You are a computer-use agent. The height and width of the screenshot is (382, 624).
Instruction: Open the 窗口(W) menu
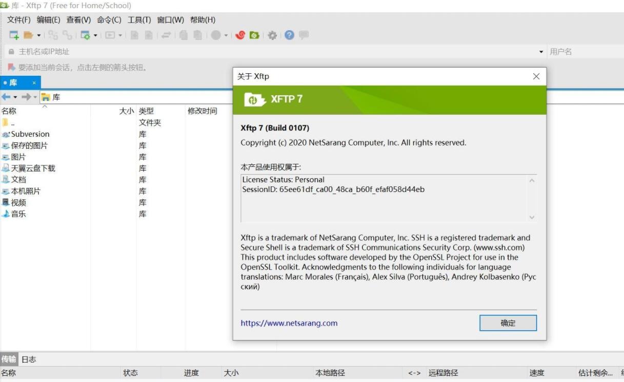pos(171,20)
